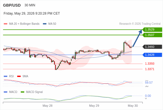
Task: Click the blue upward forecast arrow
Action: coord(137,38)
